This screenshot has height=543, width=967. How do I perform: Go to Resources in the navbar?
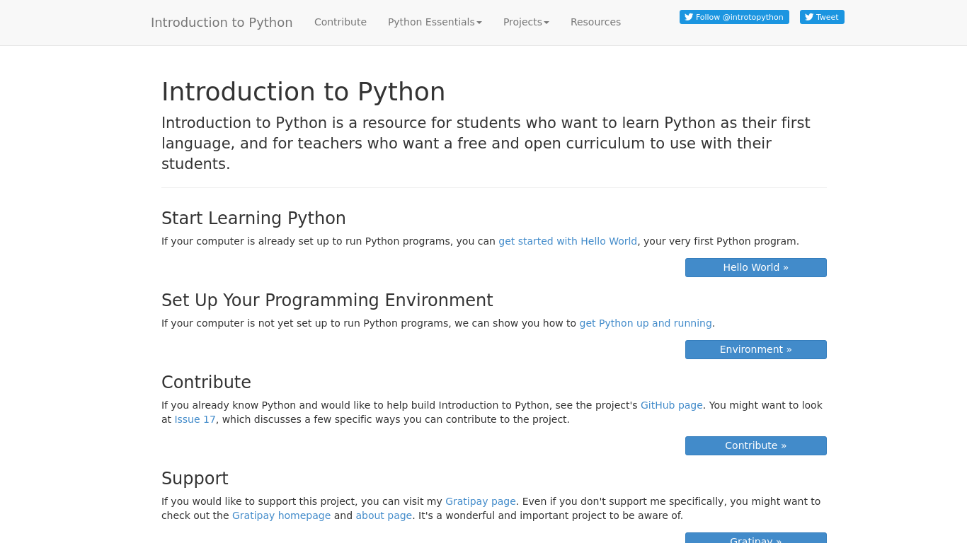coord(595,22)
